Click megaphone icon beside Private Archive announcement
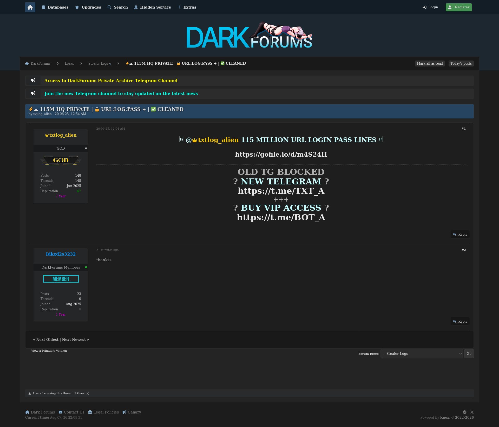The height and width of the screenshot is (427, 499). pyautogui.click(x=33, y=80)
